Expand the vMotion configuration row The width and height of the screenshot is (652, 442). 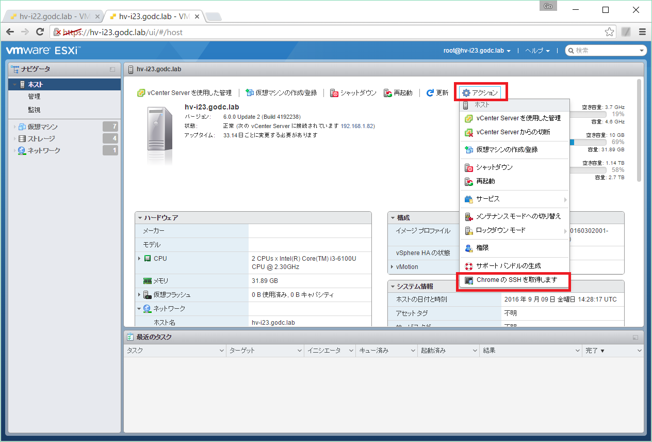392,267
